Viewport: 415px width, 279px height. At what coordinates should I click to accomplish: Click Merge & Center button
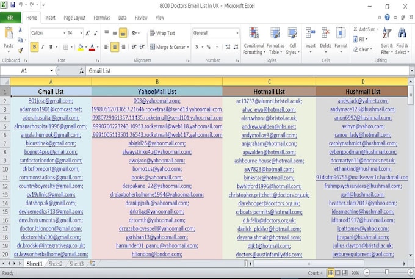click(x=168, y=47)
